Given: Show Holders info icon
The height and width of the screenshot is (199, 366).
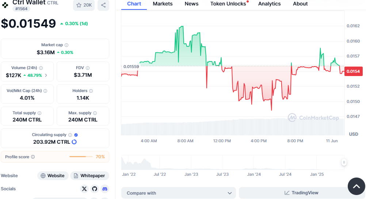Looking at the screenshot, I should [91, 91].
